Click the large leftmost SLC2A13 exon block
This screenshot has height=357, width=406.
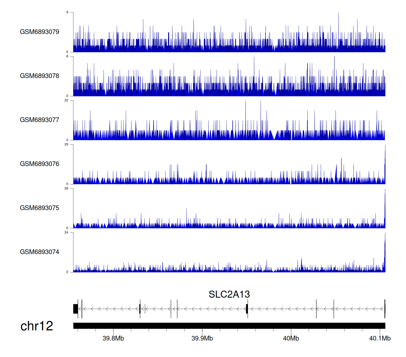point(76,309)
